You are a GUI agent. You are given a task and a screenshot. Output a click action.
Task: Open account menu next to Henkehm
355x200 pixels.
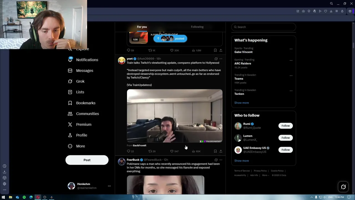tap(109, 186)
